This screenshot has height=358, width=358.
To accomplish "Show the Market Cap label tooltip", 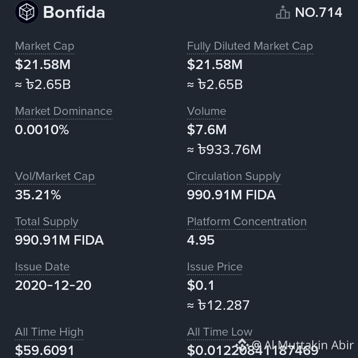I will click(45, 46).
